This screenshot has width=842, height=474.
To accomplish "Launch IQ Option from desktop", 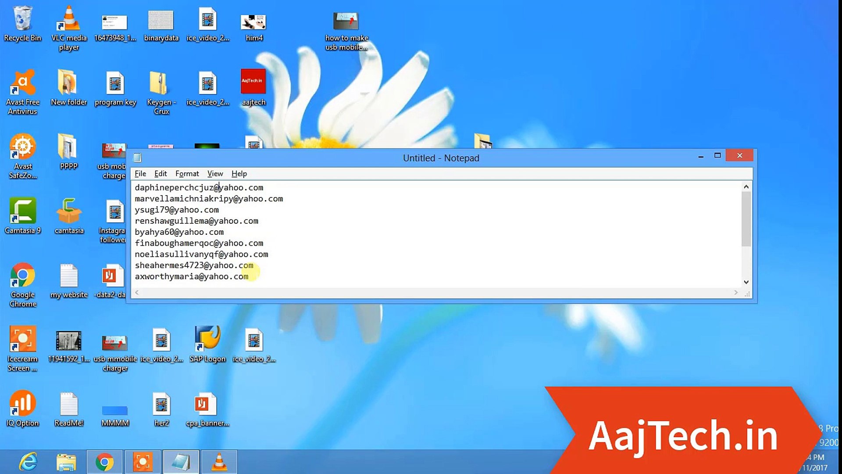I will tap(22, 402).
